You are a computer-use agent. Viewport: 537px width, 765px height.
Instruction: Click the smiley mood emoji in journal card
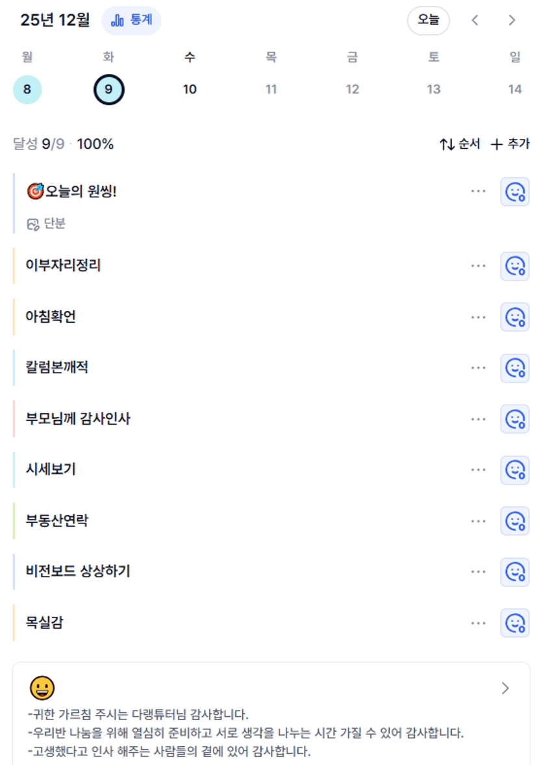[x=42, y=688]
